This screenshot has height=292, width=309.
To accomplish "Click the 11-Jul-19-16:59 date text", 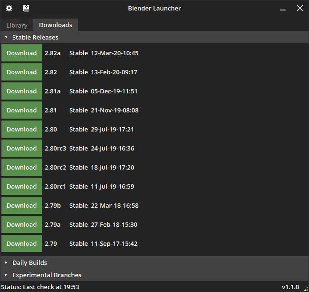I will coord(113,187).
